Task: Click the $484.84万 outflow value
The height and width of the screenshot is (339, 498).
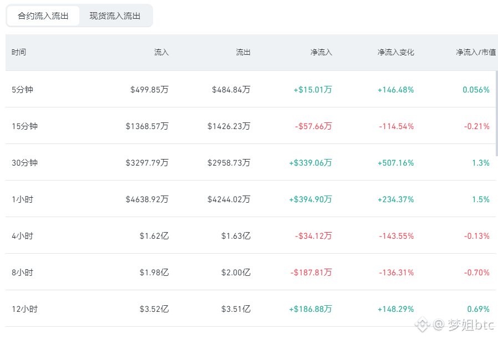Action: point(231,90)
